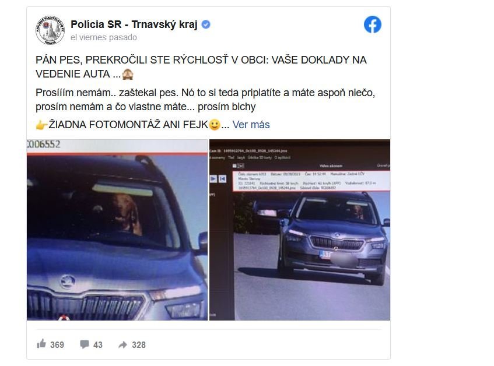Click the Facebook logo icon
Viewport: 494px width, 366px height.
pos(372,24)
